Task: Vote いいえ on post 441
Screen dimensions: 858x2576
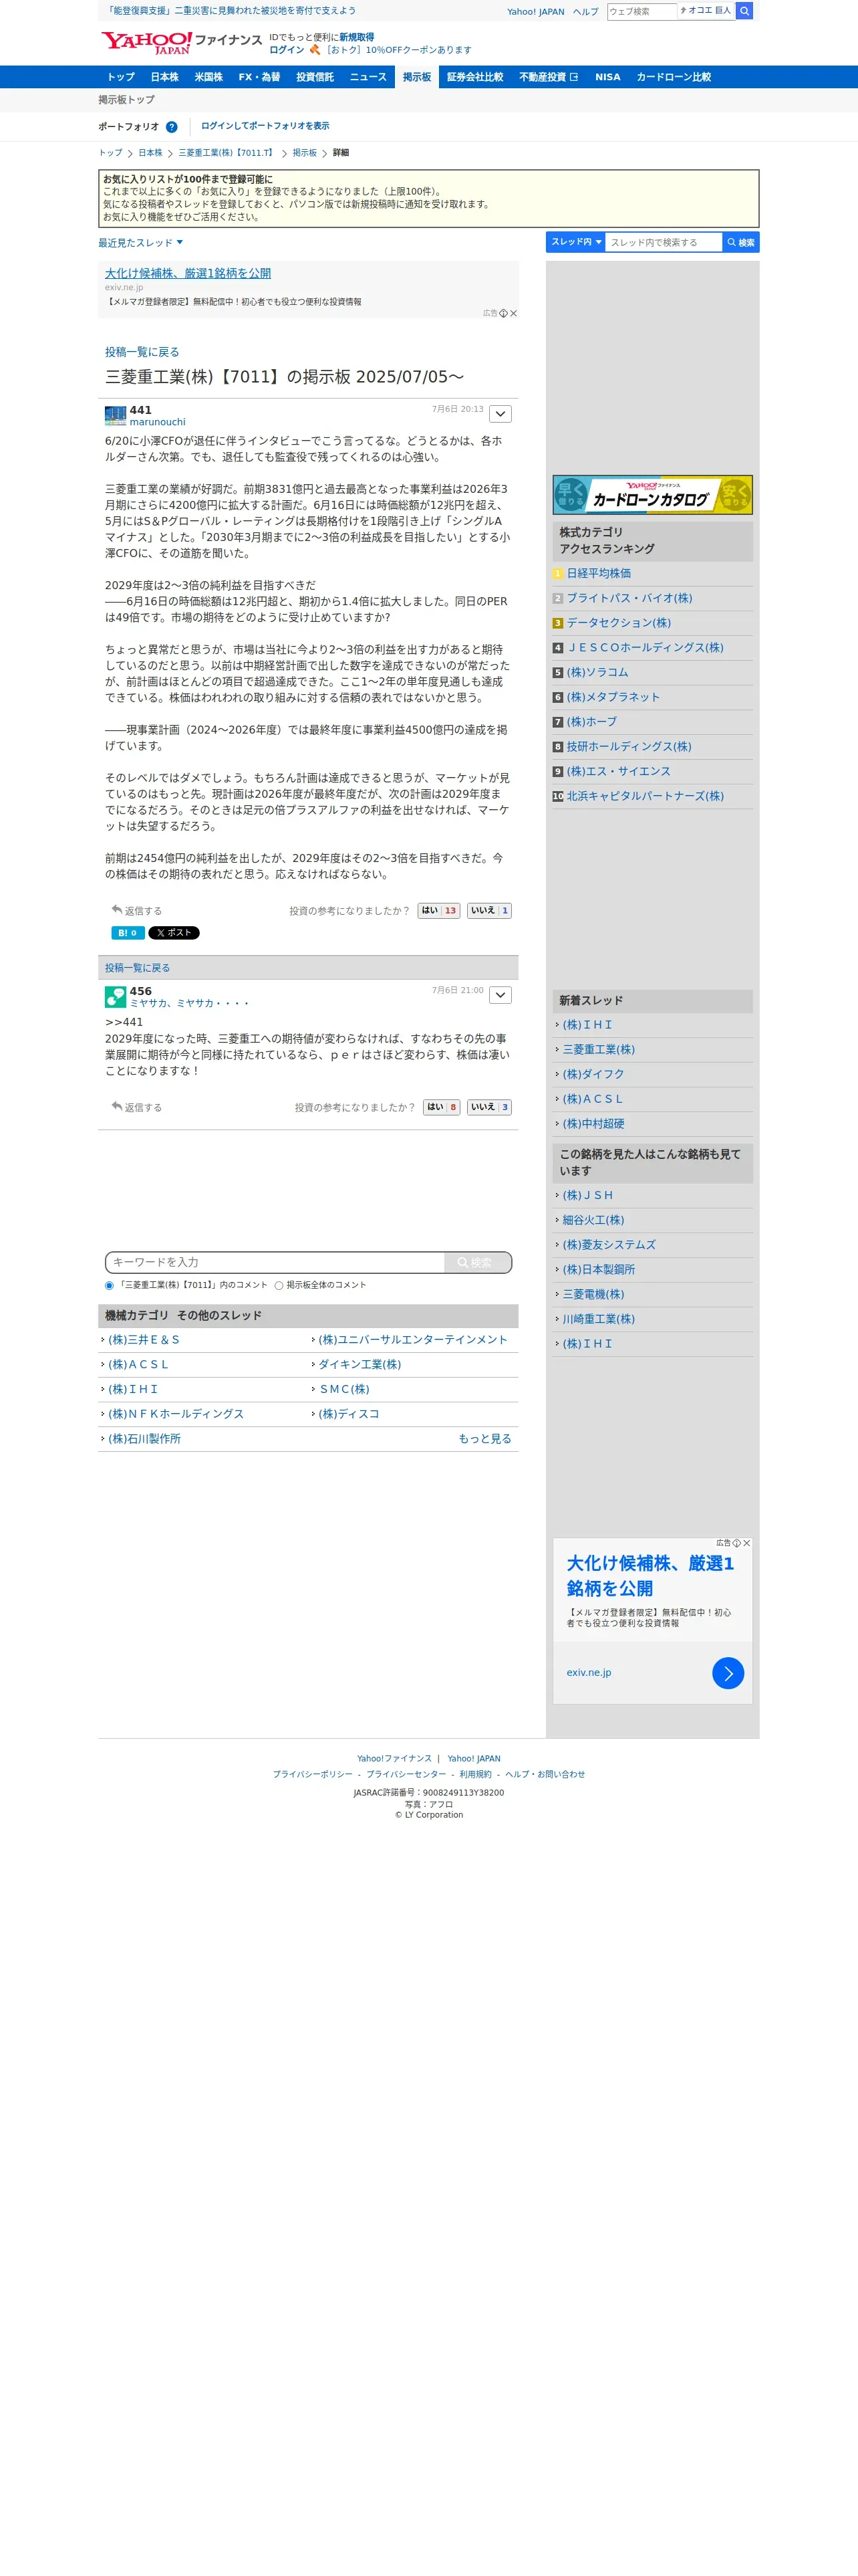Action: 489,910
